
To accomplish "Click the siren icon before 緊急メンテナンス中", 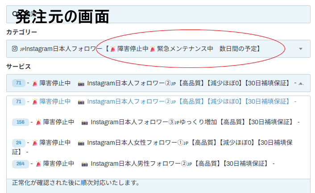I will click(153, 49).
